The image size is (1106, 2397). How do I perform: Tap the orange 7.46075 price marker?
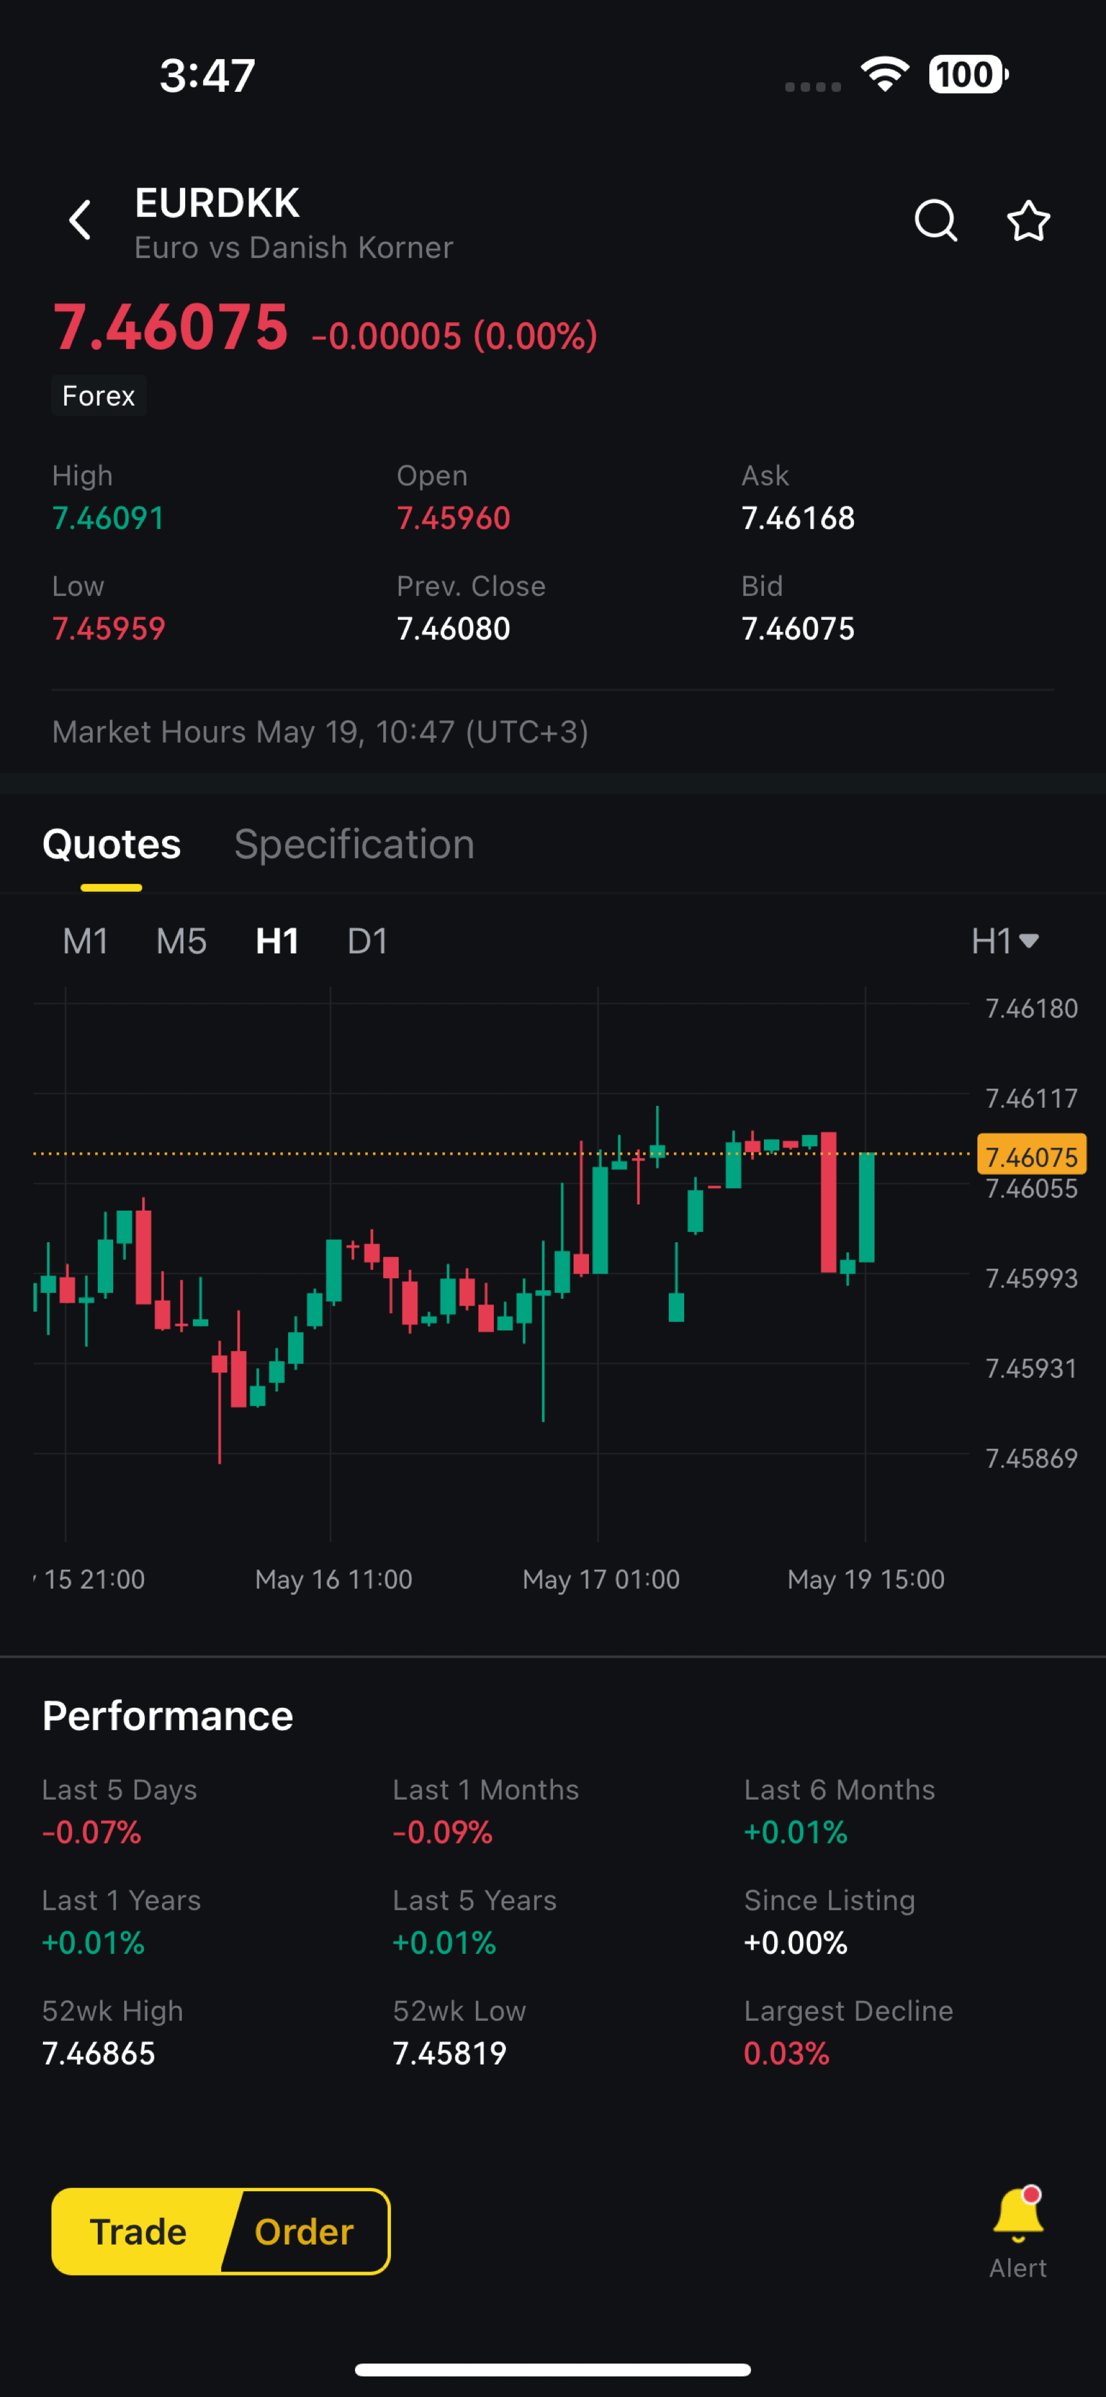[x=1031, y=1155]
